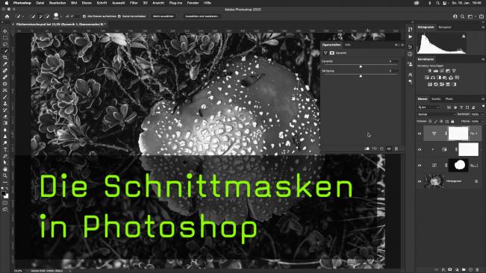Toggle 'Alle Ebenen aufnehmen' checkbox
Image resolution: width=486 pixels, height=273 pixels.
pyautogui.click(x=84, y=16)
